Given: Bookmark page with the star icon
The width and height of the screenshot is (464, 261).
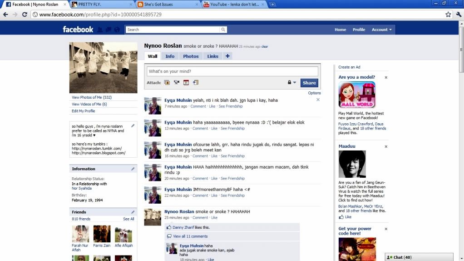Looking at the screenshot, I should point(448,15).
